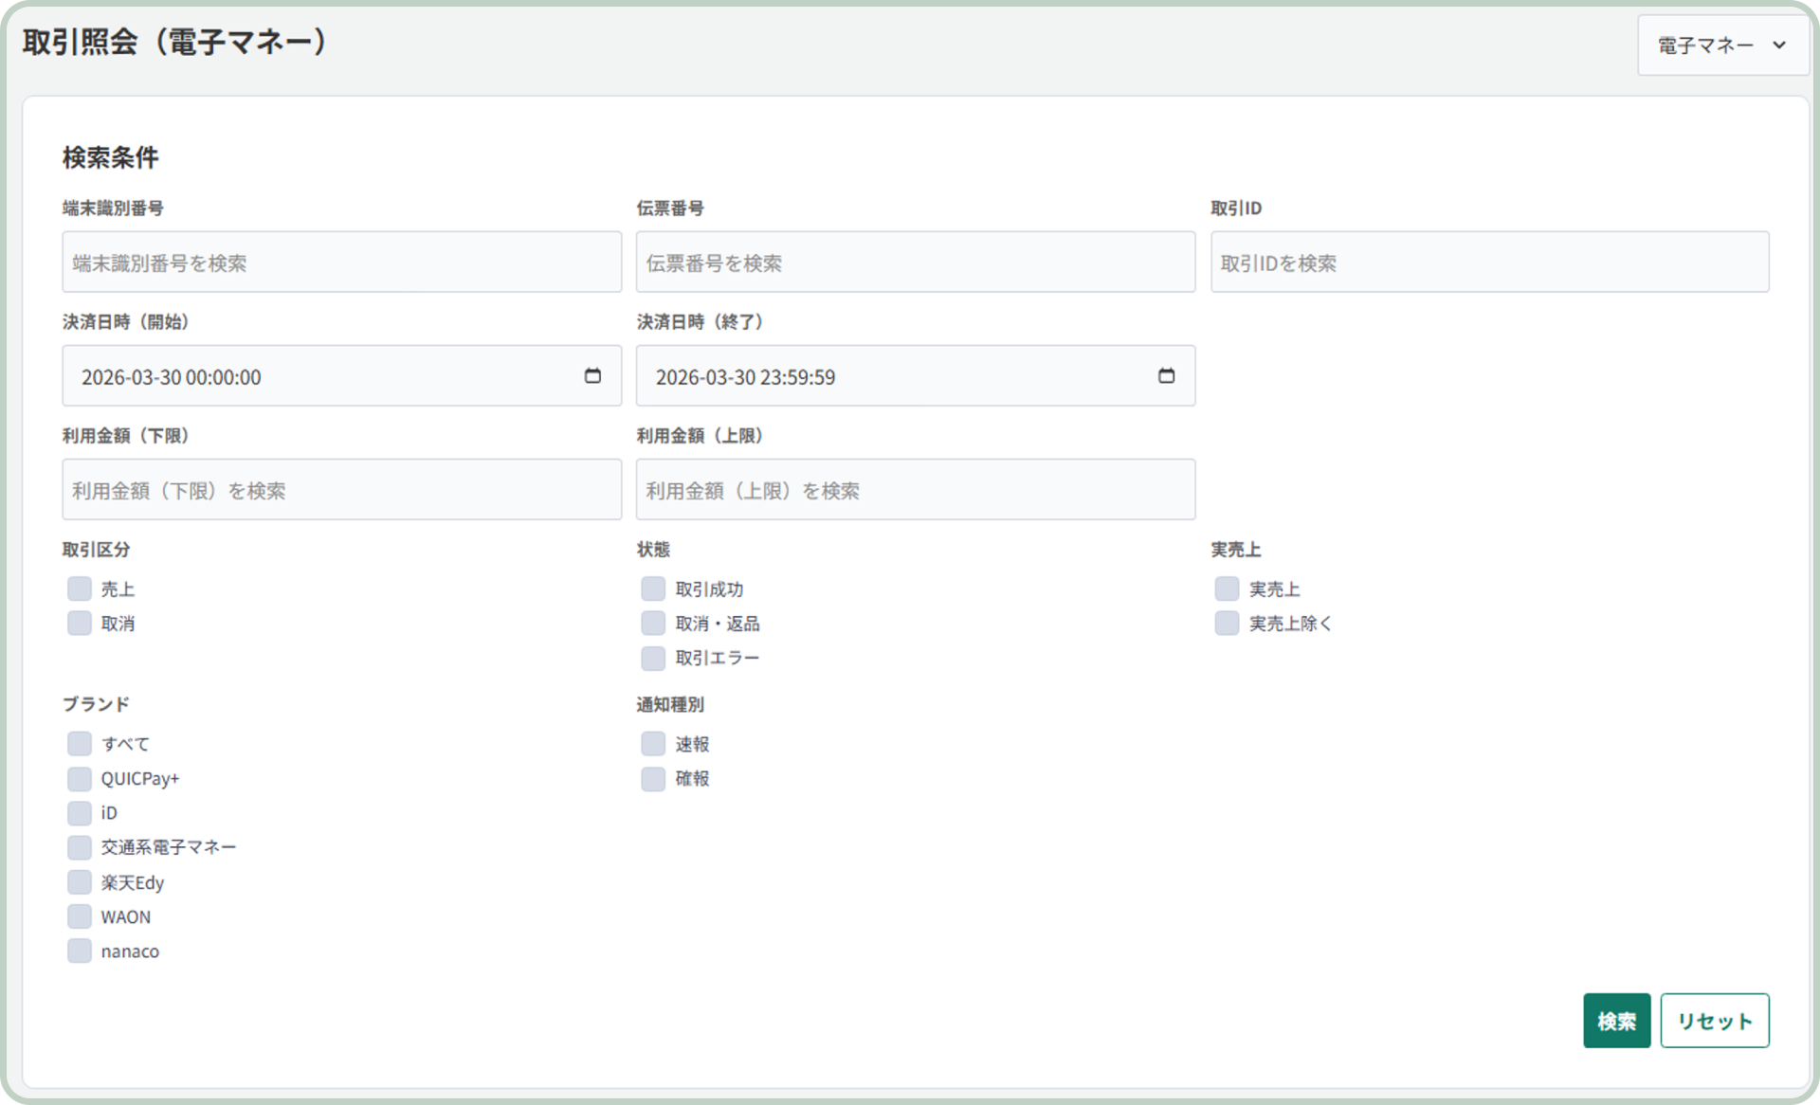Check the 売上 checkbox
This screenshot has width=1820, height=1105.
(x=80, y=589)
